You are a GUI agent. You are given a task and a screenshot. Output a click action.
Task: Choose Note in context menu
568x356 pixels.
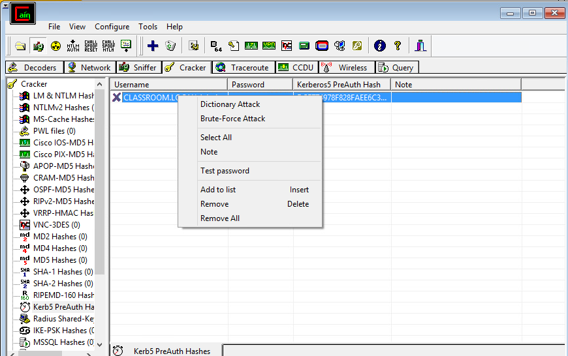tap(250, 152)
